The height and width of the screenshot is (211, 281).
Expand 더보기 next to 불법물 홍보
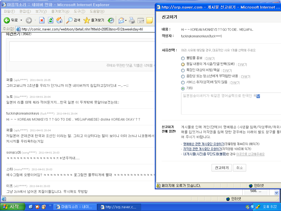(210, 58)
